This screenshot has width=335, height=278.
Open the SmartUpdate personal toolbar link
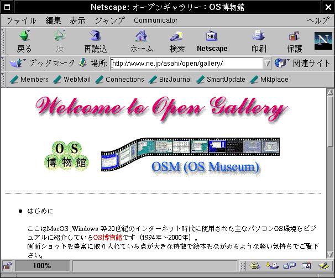click(x=220, y=80)
